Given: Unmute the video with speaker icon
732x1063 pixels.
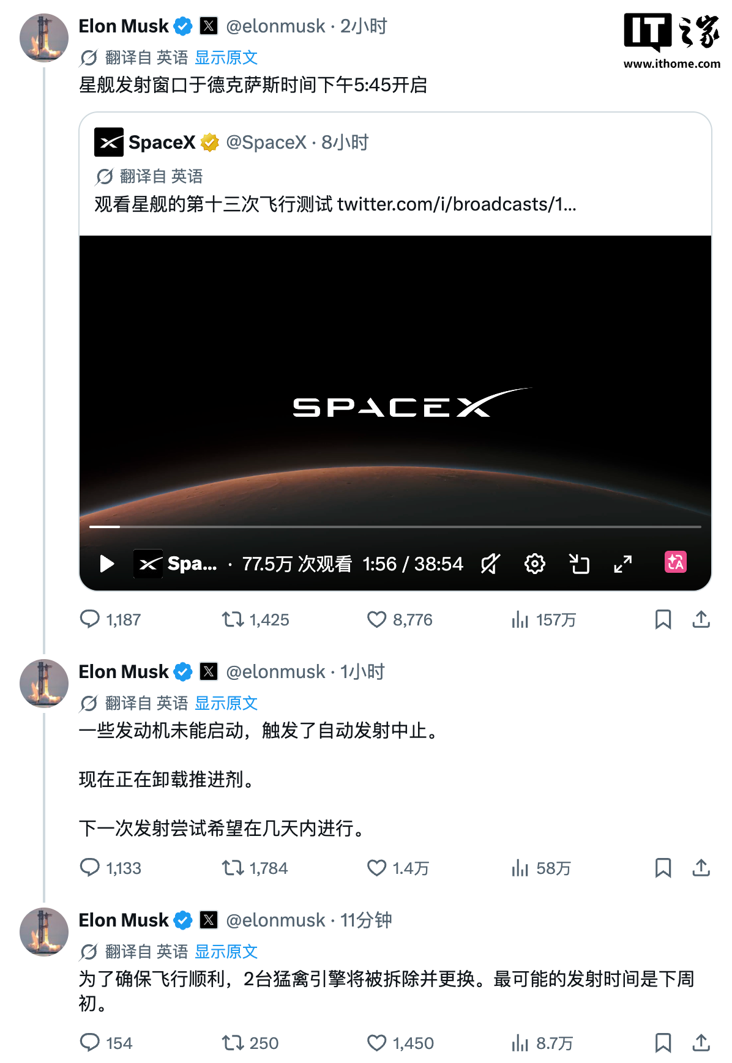Looking at the screenshot, I should click(x=491, y=564).
